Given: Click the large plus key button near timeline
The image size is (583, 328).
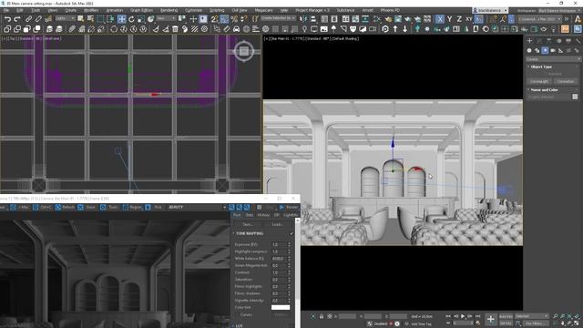Looking at the screenshot, I should click(490, 319).
